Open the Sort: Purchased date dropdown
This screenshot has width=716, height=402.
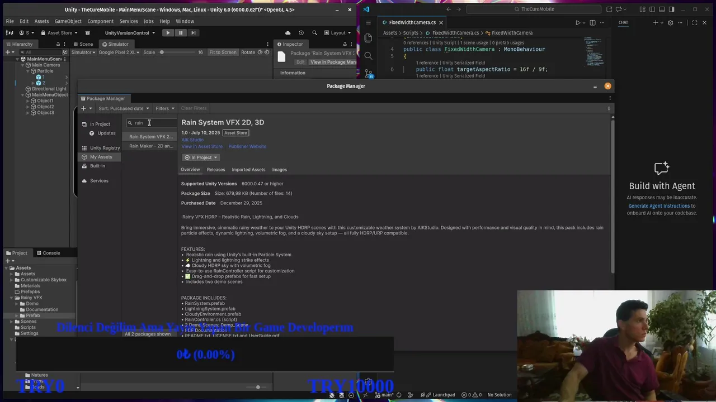coord(124,108)
